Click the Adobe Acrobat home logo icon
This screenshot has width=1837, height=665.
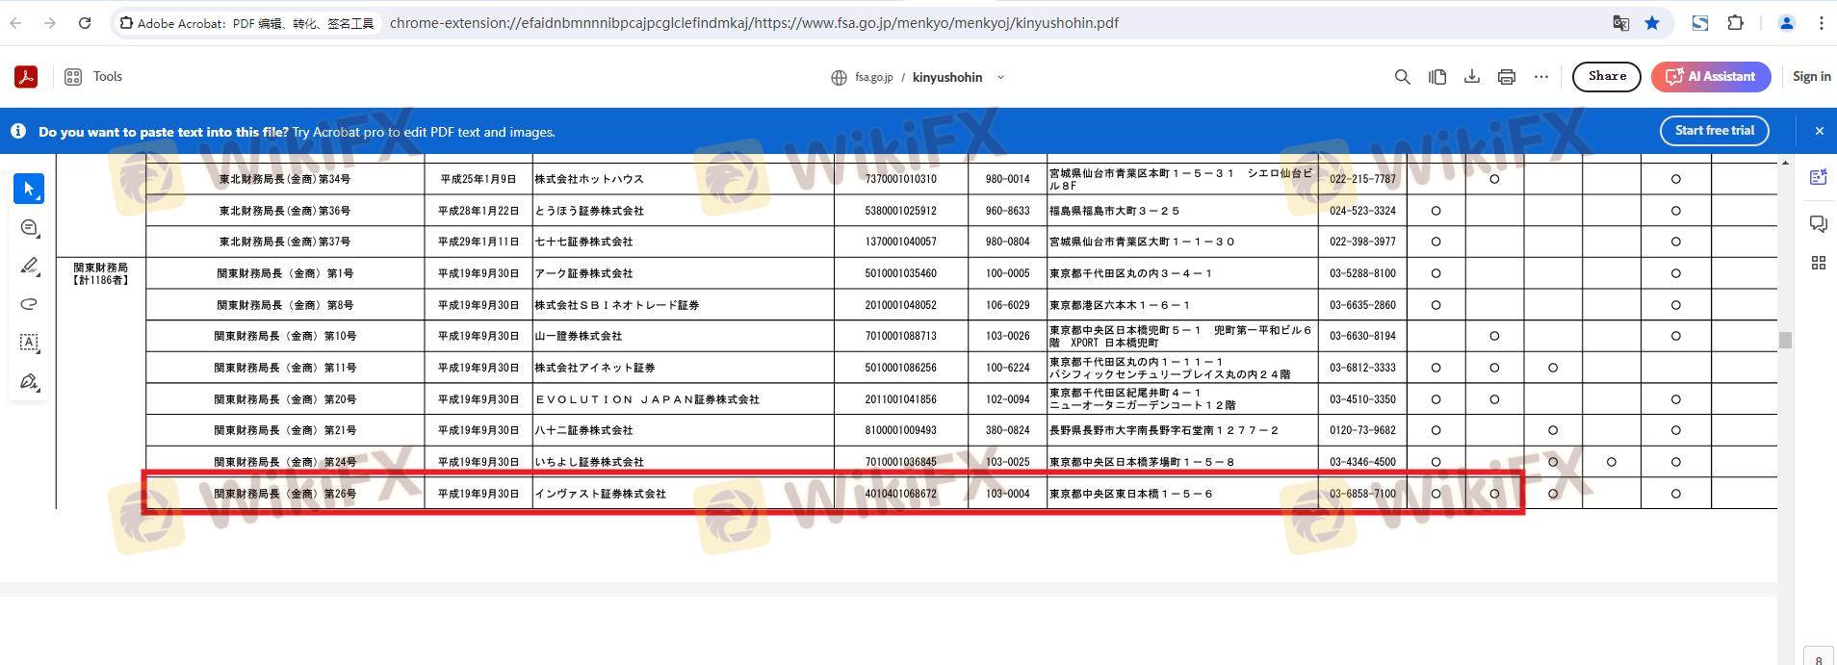coord(26,77)
